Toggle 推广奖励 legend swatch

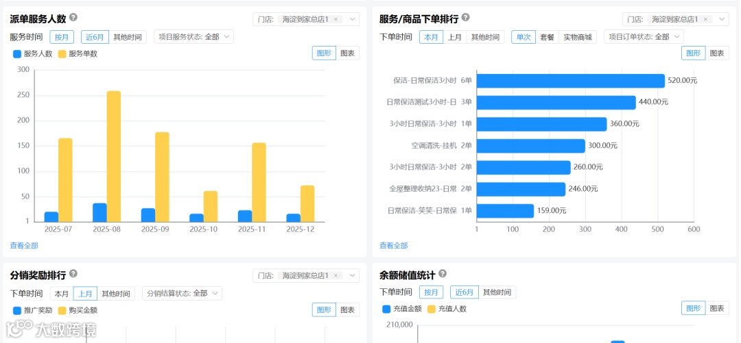(17, 310)
